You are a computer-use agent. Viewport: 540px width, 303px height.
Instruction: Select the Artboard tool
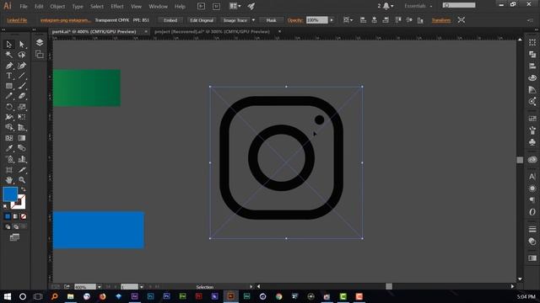pos(9,170)
